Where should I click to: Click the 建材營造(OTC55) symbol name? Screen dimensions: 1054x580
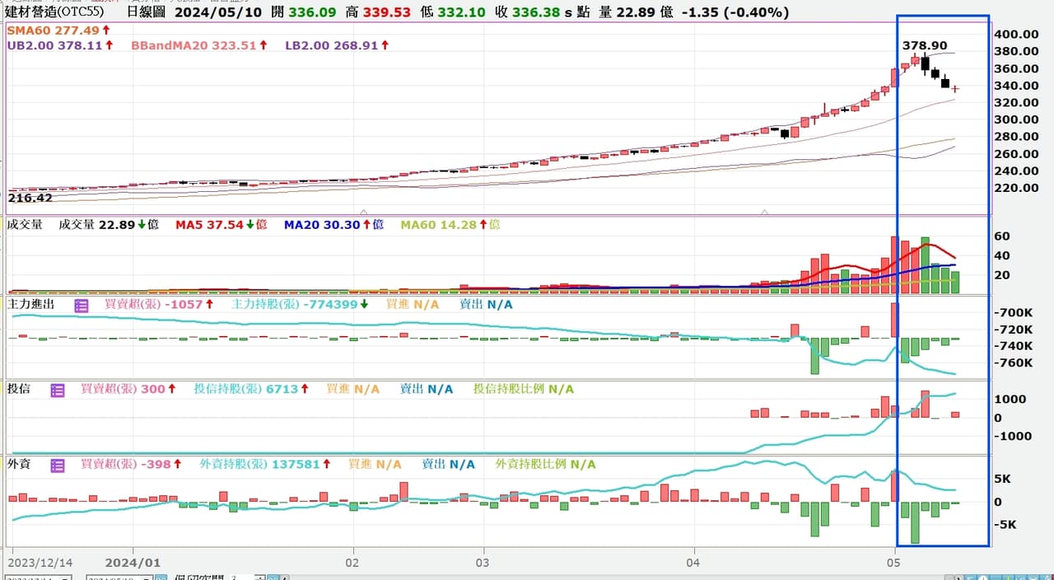54,12
